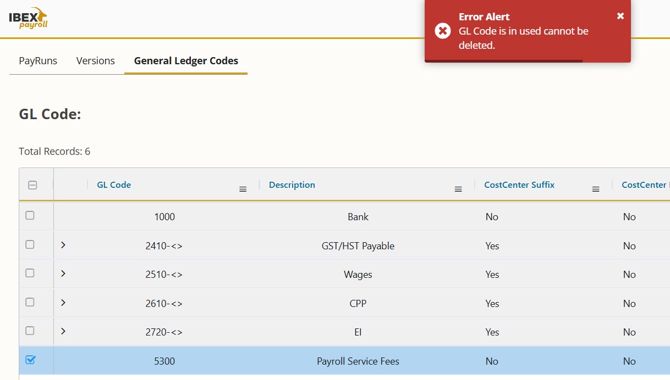Sort by the CostCenter Suffix column header
Viewport: 670px width, 380px height.
[519, 185]
